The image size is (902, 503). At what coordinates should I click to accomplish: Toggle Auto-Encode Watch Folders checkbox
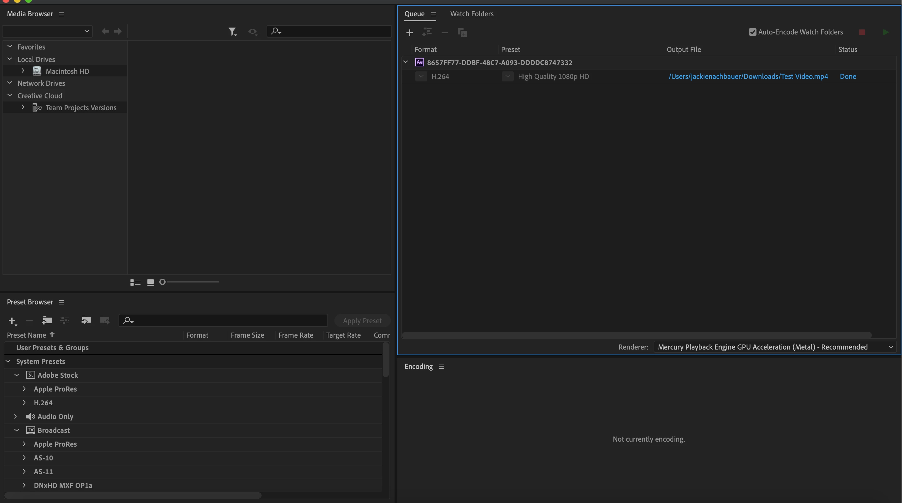pos(752,32)
